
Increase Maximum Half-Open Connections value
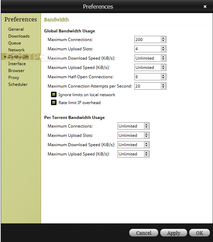(x=163, y=75)
